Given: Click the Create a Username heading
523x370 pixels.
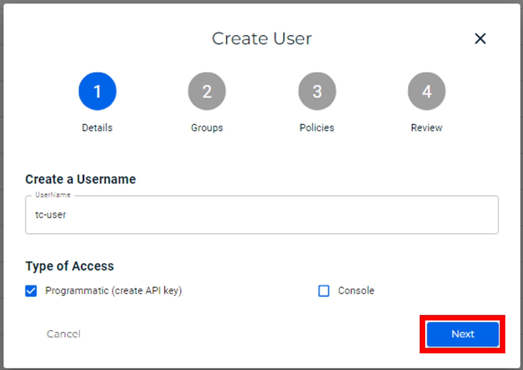Looking at the screenshot, I should pyautogui.click(x=80, y=179).
